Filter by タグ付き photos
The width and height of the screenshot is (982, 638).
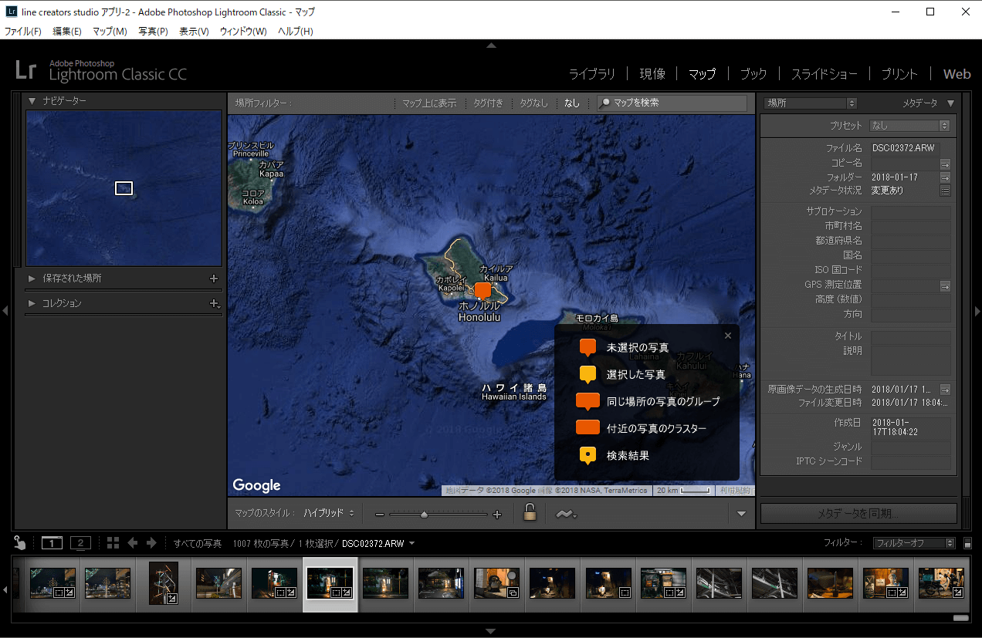click(489, 103)
